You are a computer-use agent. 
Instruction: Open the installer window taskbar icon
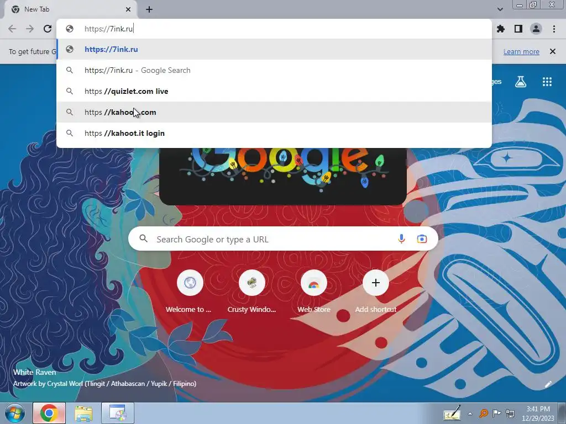[118, 413]
